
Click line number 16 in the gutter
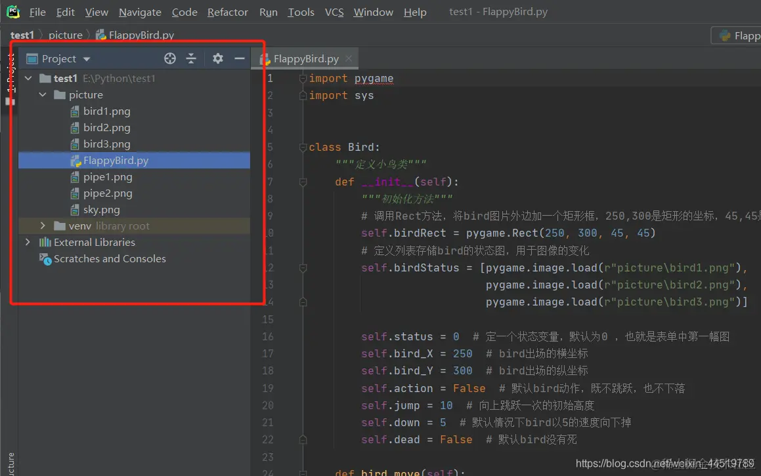[267, 336]
